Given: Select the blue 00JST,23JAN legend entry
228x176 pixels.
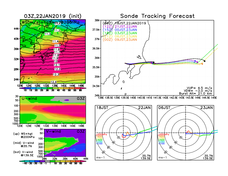Looking at the screenshot, I should [x=120, y=30].
